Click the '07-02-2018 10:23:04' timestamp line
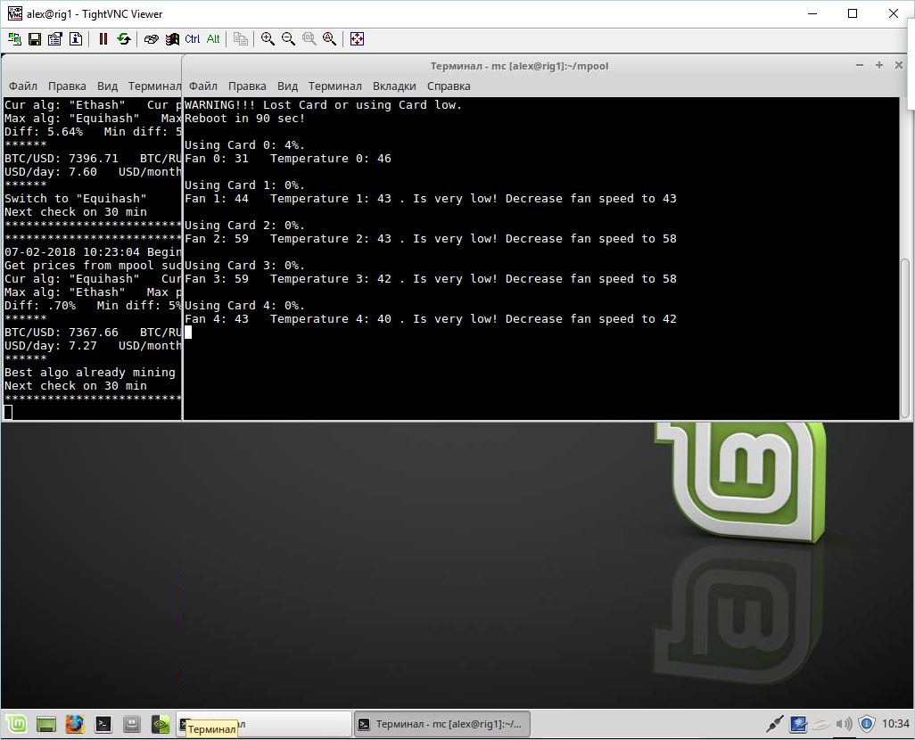Image resolution: width=915 pixels, height=740 pixels. 93,252
